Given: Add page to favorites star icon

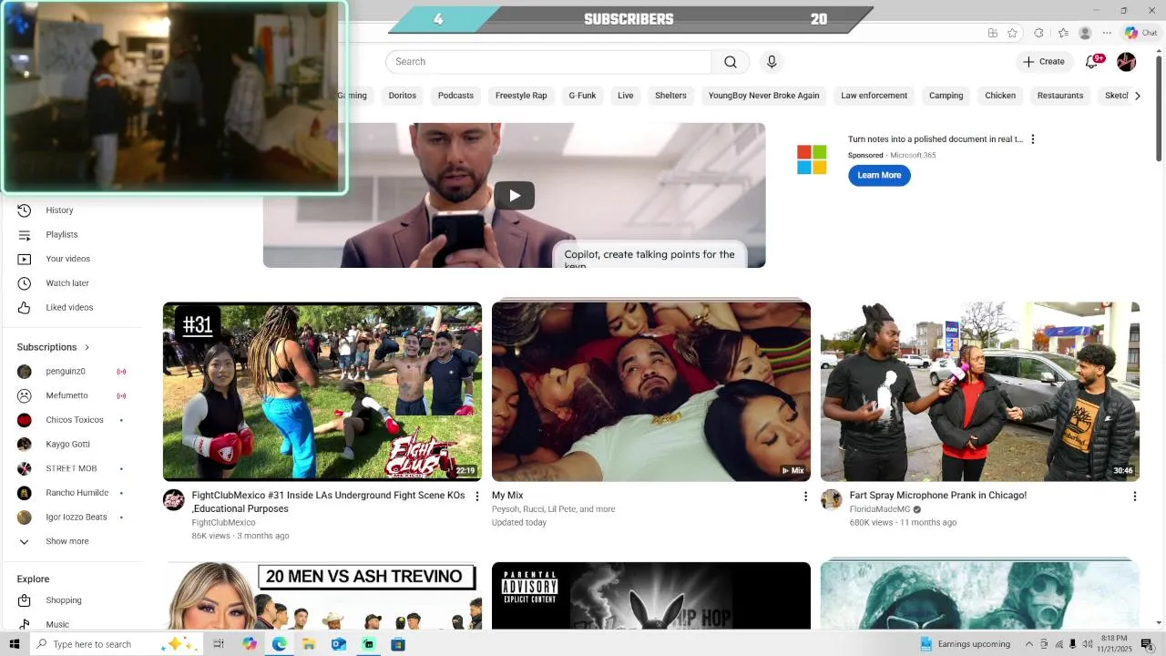Looking at the screenshot, I should (1012, 33).
